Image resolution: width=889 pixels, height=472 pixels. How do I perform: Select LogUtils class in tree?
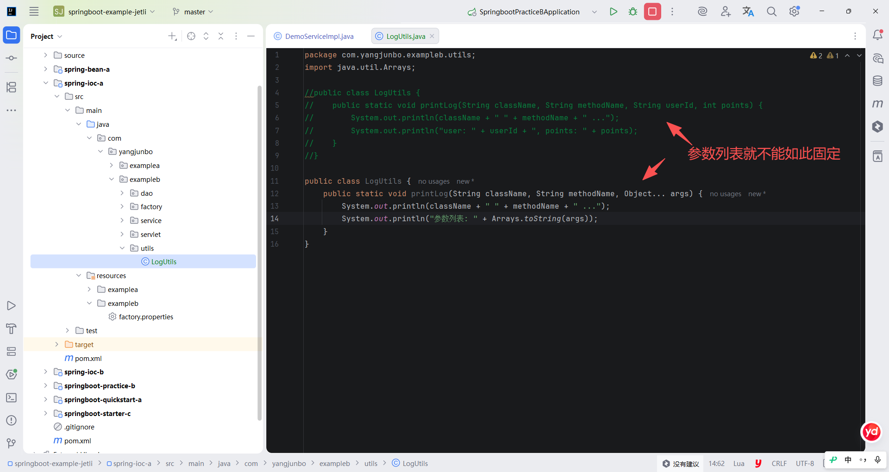point(143,261)
